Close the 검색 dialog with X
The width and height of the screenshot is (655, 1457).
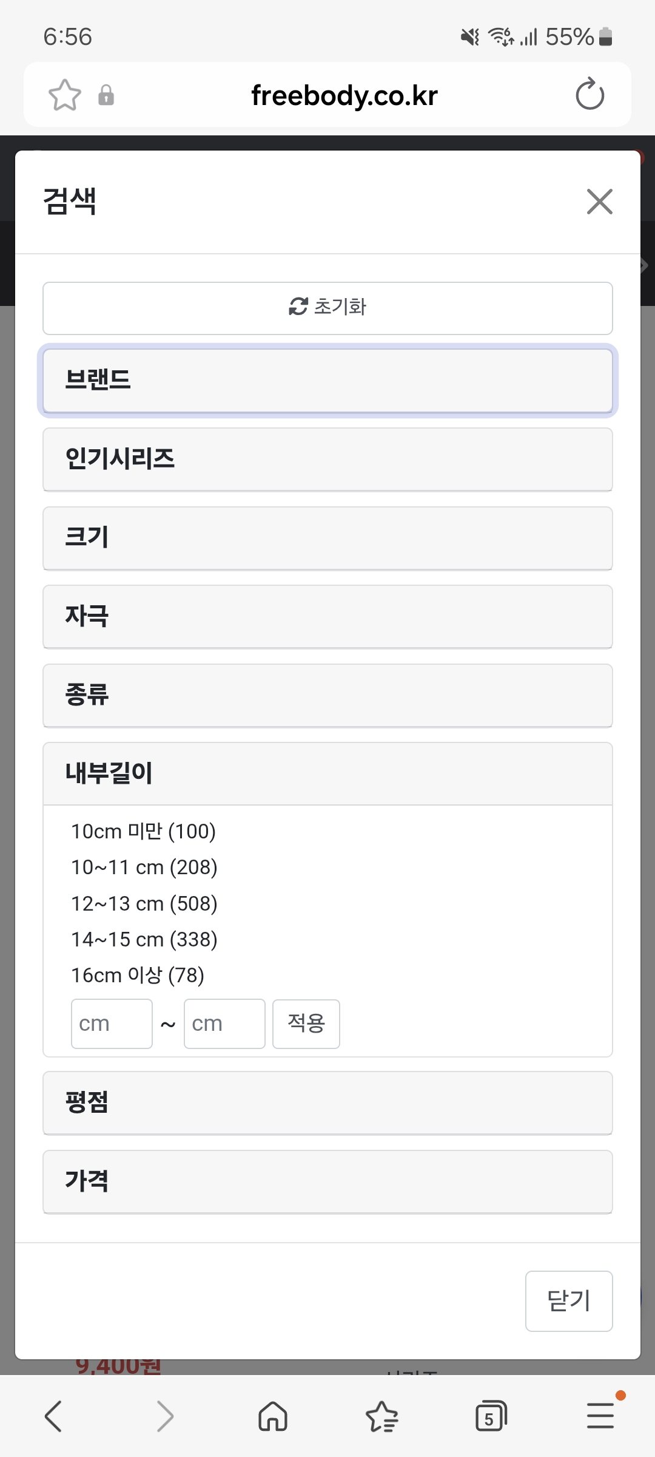599,202
